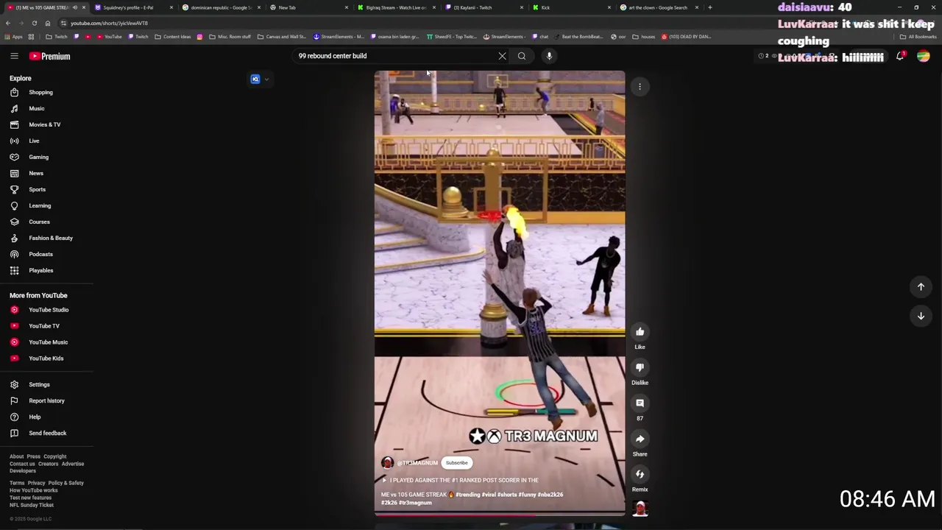Click the search magnifier button
This screenshot has height=530, width=942.
[x=522, y=56]
